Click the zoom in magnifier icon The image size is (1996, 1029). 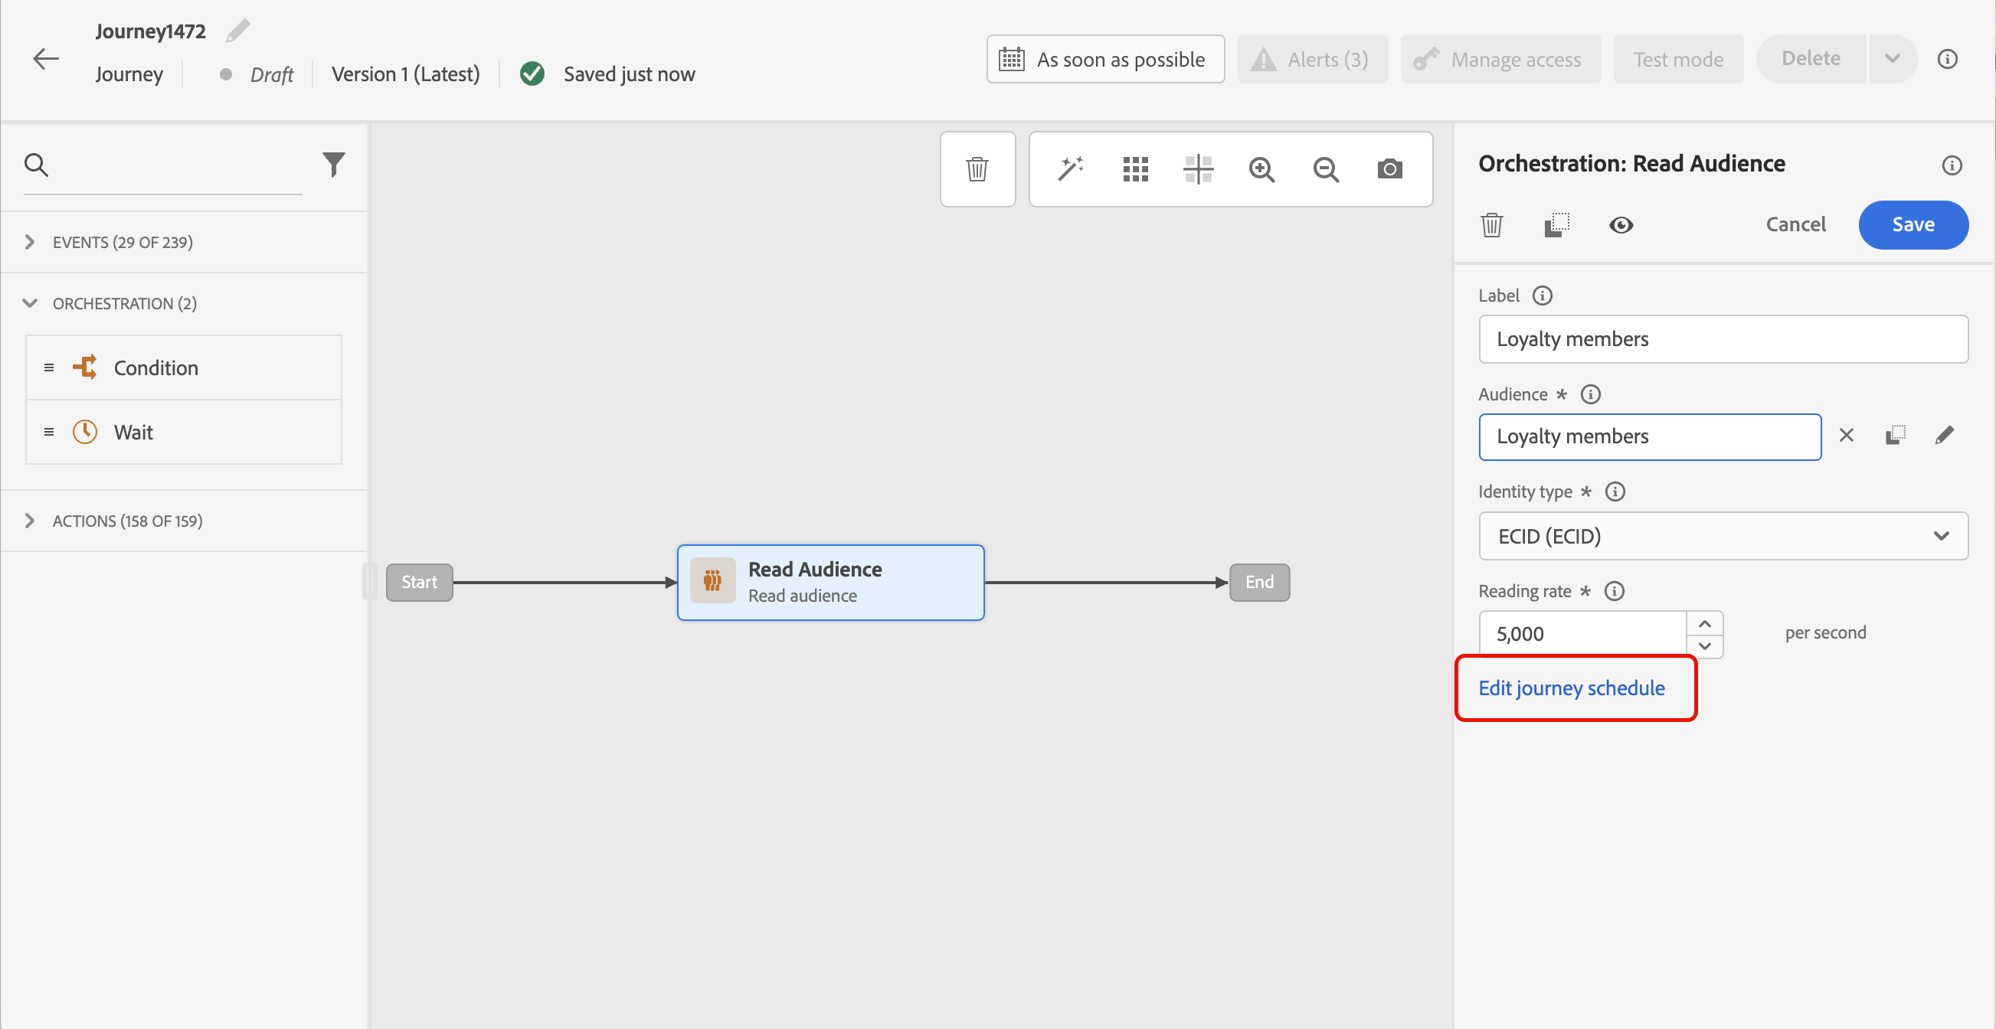[x=1261, y=168]
